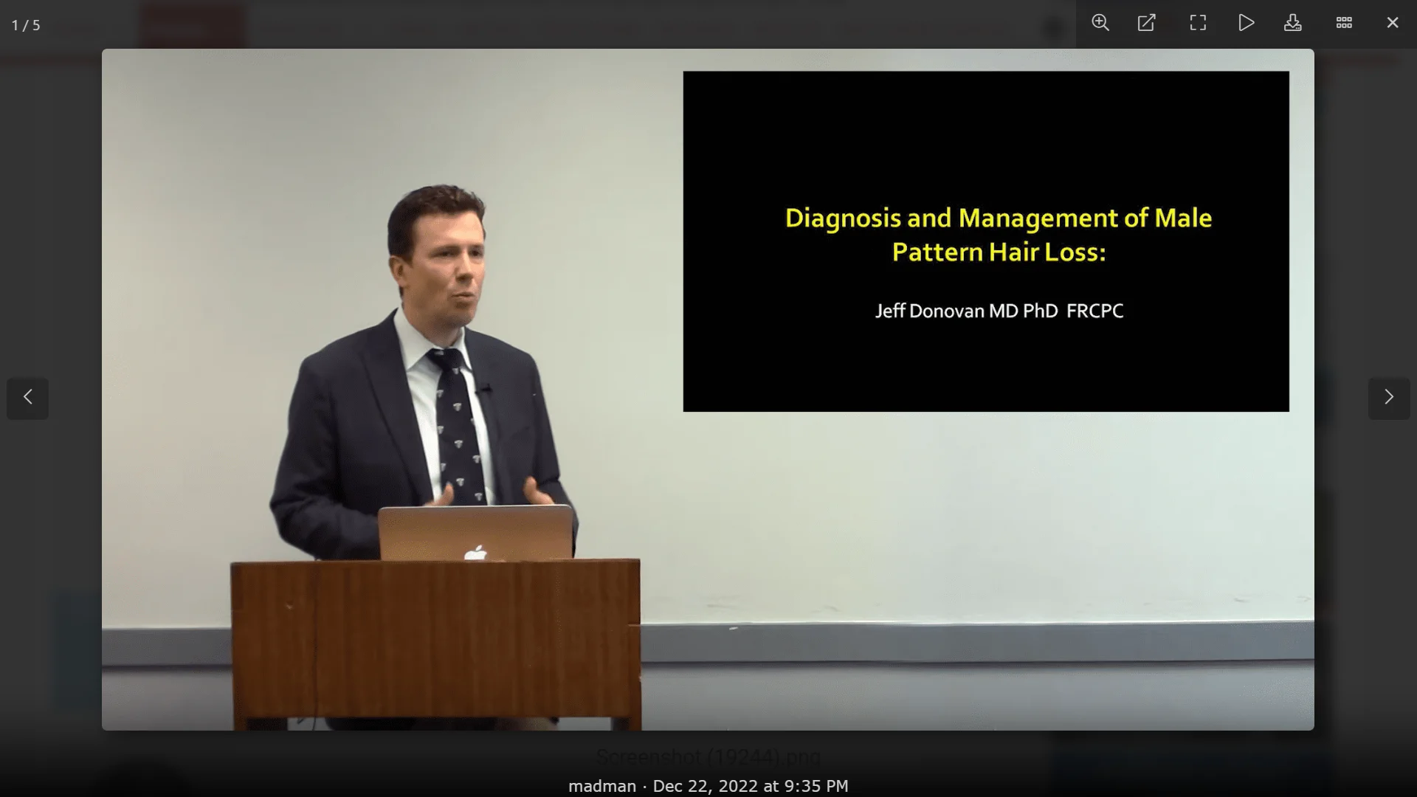
Task: Open image in new window
Action: click(x=1146, y=23)
